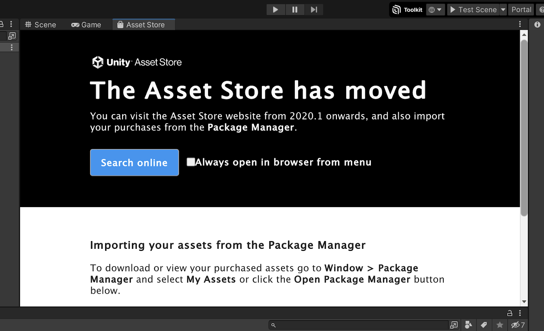This screenshot has height=331, width=544.
Task: Click the popout icon in the left panel
Action: 12,36
